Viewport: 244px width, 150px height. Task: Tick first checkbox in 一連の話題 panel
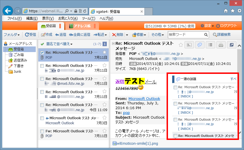(175, 87)
